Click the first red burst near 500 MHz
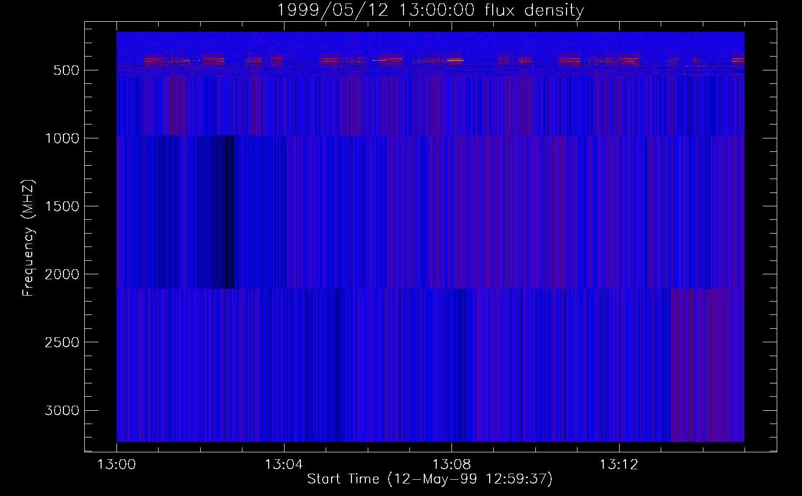The image size is (802, 496). coord(152,60)
